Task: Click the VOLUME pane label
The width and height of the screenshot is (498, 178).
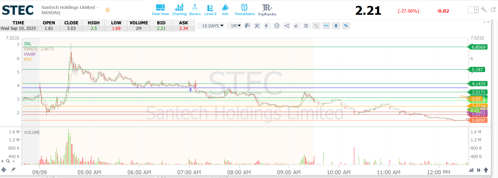Action: pos(32,132)
